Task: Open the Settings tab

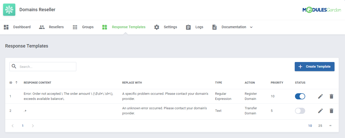Action: (165, 27)
